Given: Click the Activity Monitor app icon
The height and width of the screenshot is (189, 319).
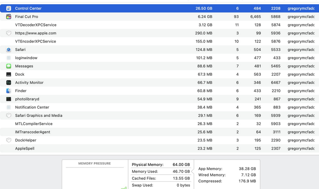Looking at the screenshot, I should (x=9, y=83).
